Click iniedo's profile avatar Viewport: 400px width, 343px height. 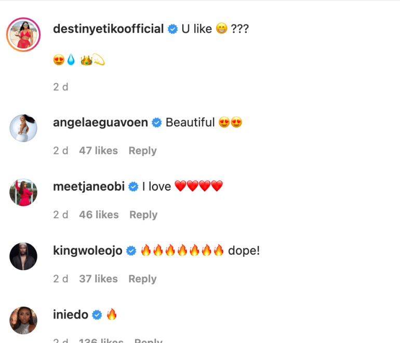coord(23,320)
